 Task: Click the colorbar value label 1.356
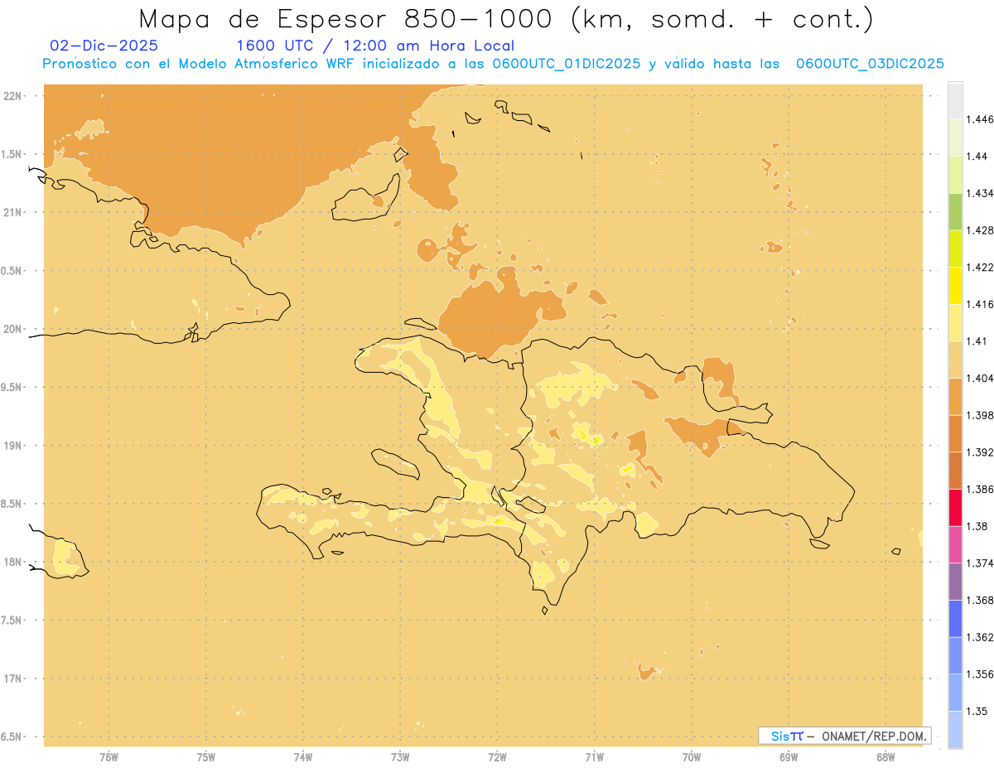[x=979, y=674]
